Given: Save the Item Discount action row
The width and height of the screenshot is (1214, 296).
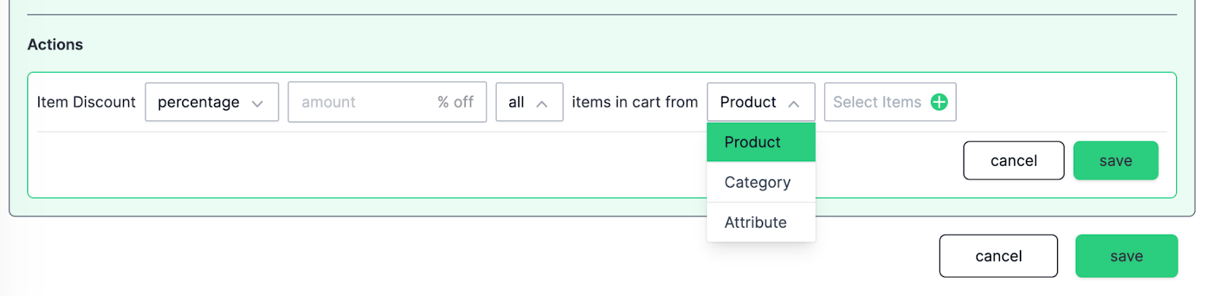Looking at the screenshot, I should click(x=1115, y=160).
